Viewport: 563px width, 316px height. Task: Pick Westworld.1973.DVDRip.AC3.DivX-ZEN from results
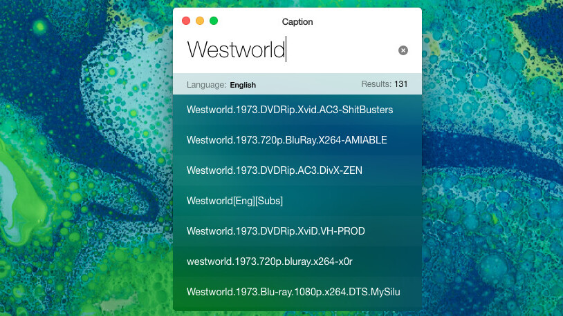[275, 170]
